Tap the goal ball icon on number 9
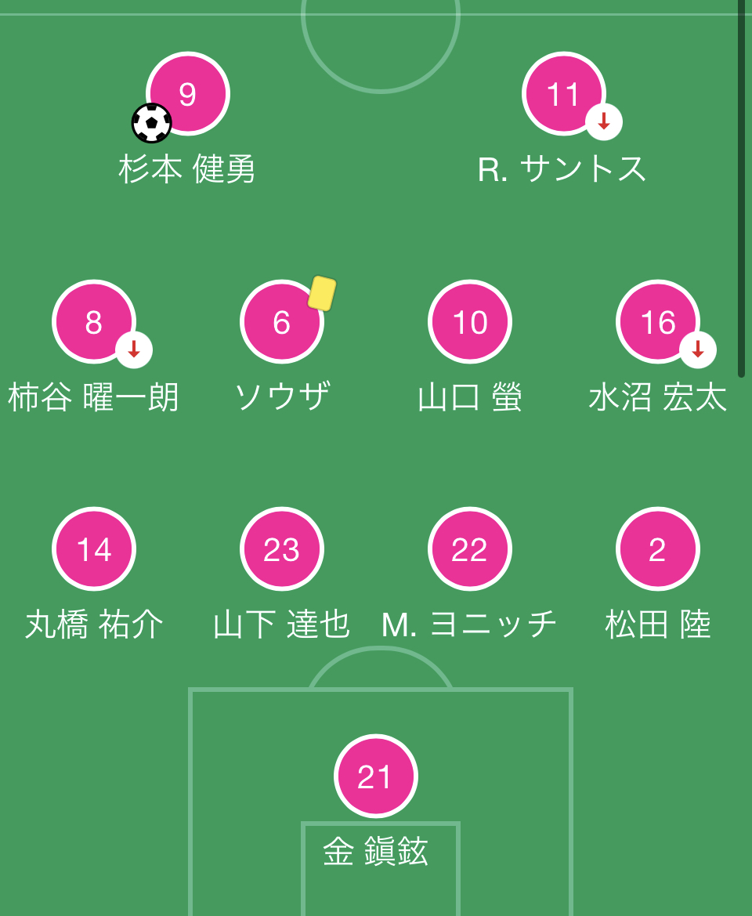 click(x=152, y=123)
